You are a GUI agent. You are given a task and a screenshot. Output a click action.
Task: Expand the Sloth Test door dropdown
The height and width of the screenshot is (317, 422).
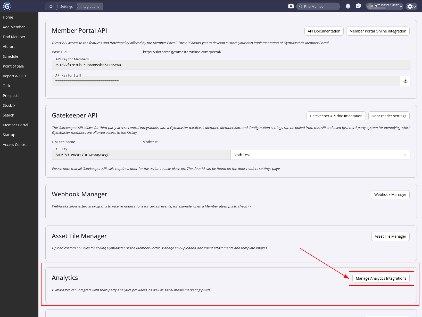coord(320,155)
